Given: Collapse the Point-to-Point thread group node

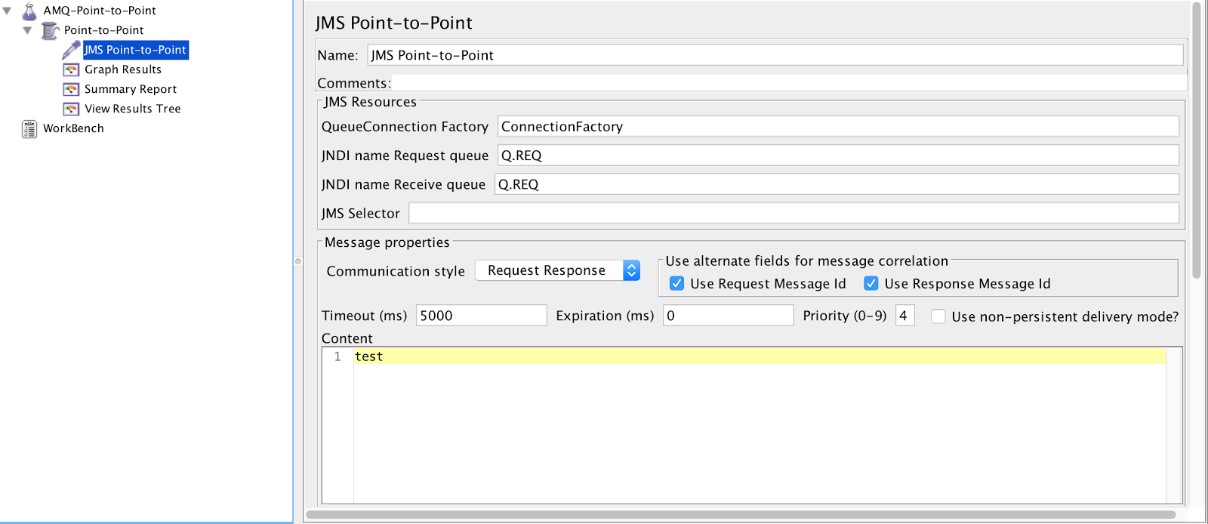Looking at the screenshot, I should pos(28,31).
